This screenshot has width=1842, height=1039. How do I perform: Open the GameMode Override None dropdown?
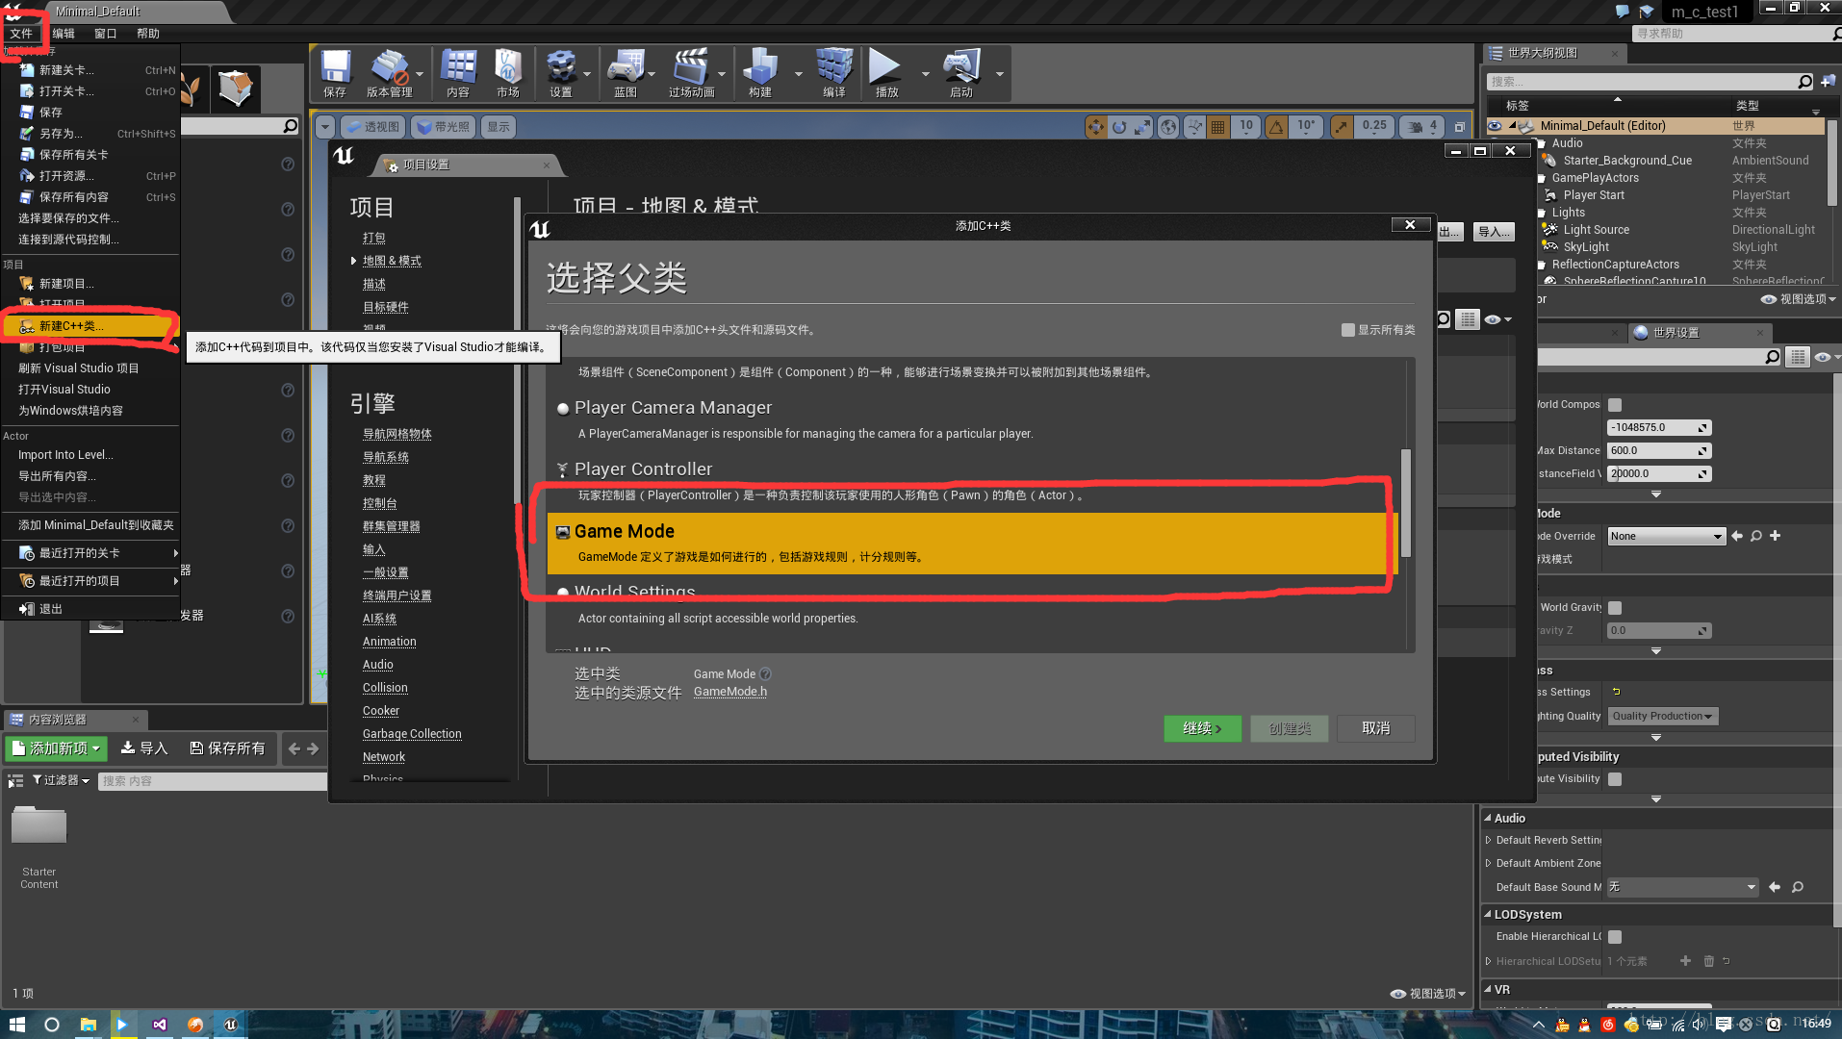point(1666,536)
